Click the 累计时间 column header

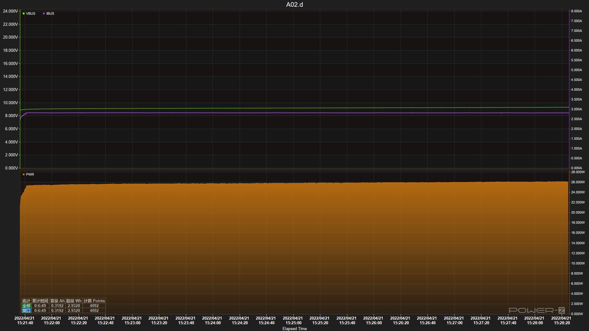coord(40,301)
